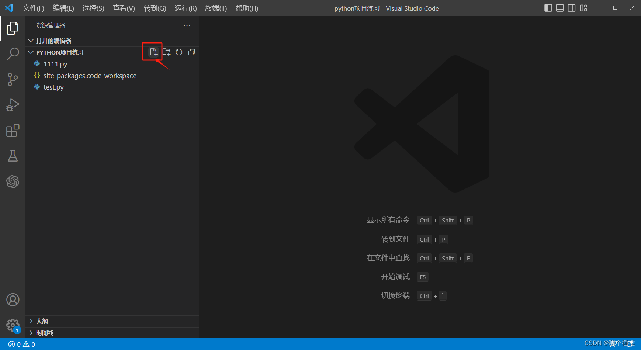This screenshot has width=641, height=350.
Task: Open the customize layout control
Action: pyautogui.click(x=583, y=8)
